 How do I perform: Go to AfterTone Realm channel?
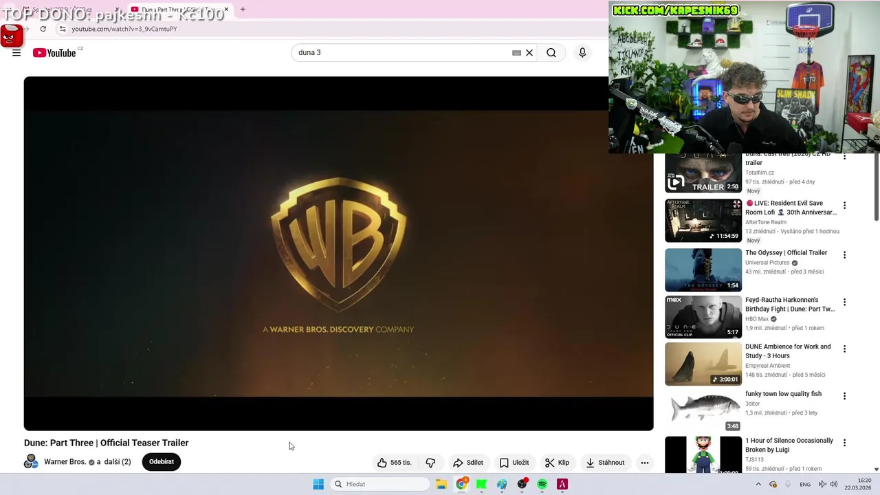766,222
